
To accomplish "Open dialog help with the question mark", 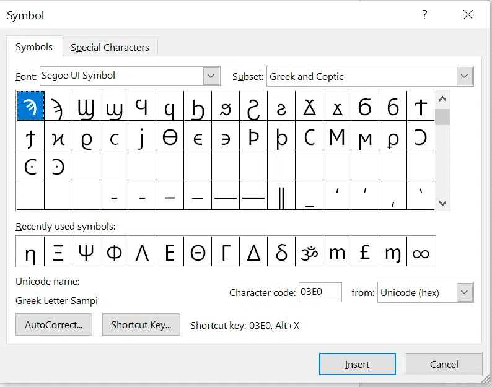I will click(424, 15).
